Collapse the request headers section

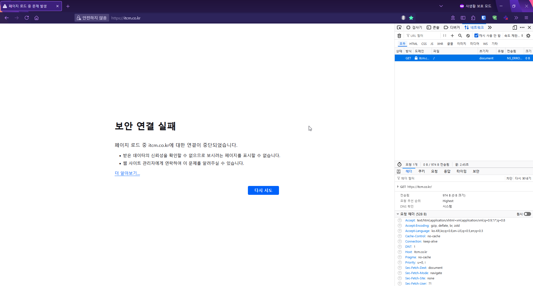pos(398,214)
